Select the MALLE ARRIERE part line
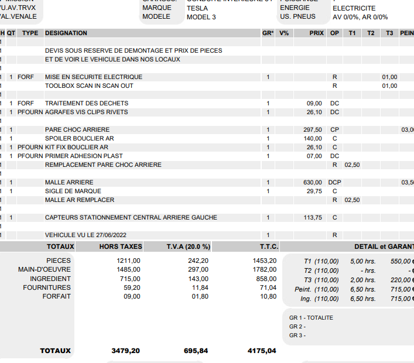 pyautogui.click(x=207, y=183)
